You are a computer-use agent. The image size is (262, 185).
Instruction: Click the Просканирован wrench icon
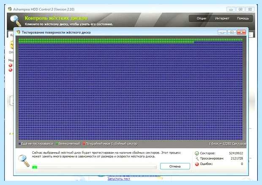tap(197, 158)
